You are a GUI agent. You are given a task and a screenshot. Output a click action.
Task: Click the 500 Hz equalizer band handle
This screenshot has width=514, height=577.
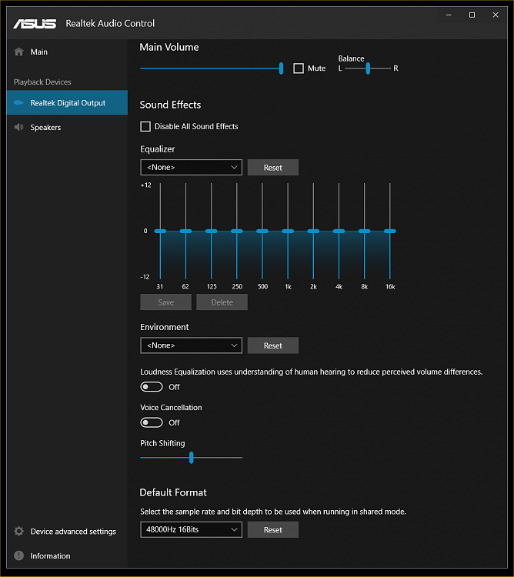[262, 231]
